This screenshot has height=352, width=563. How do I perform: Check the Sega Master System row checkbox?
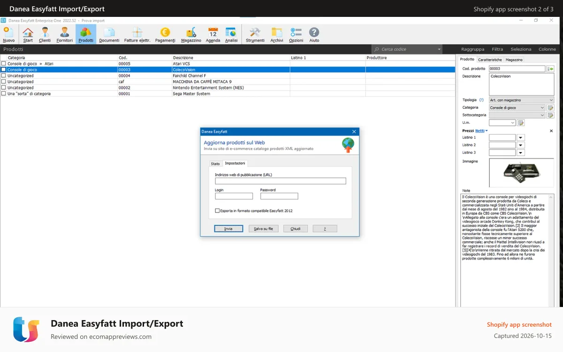coord(4,94)
